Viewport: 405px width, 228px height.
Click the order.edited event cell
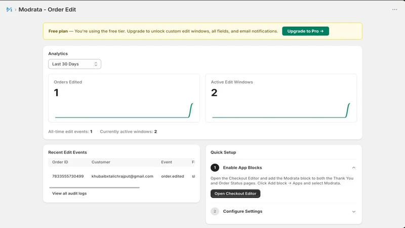[x=173, y=176]
